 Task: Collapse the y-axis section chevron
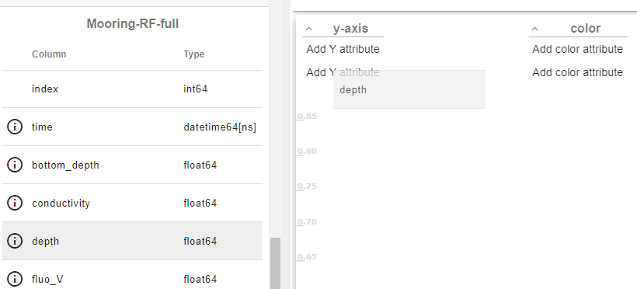pyautogui.click(x=309, y=29)
